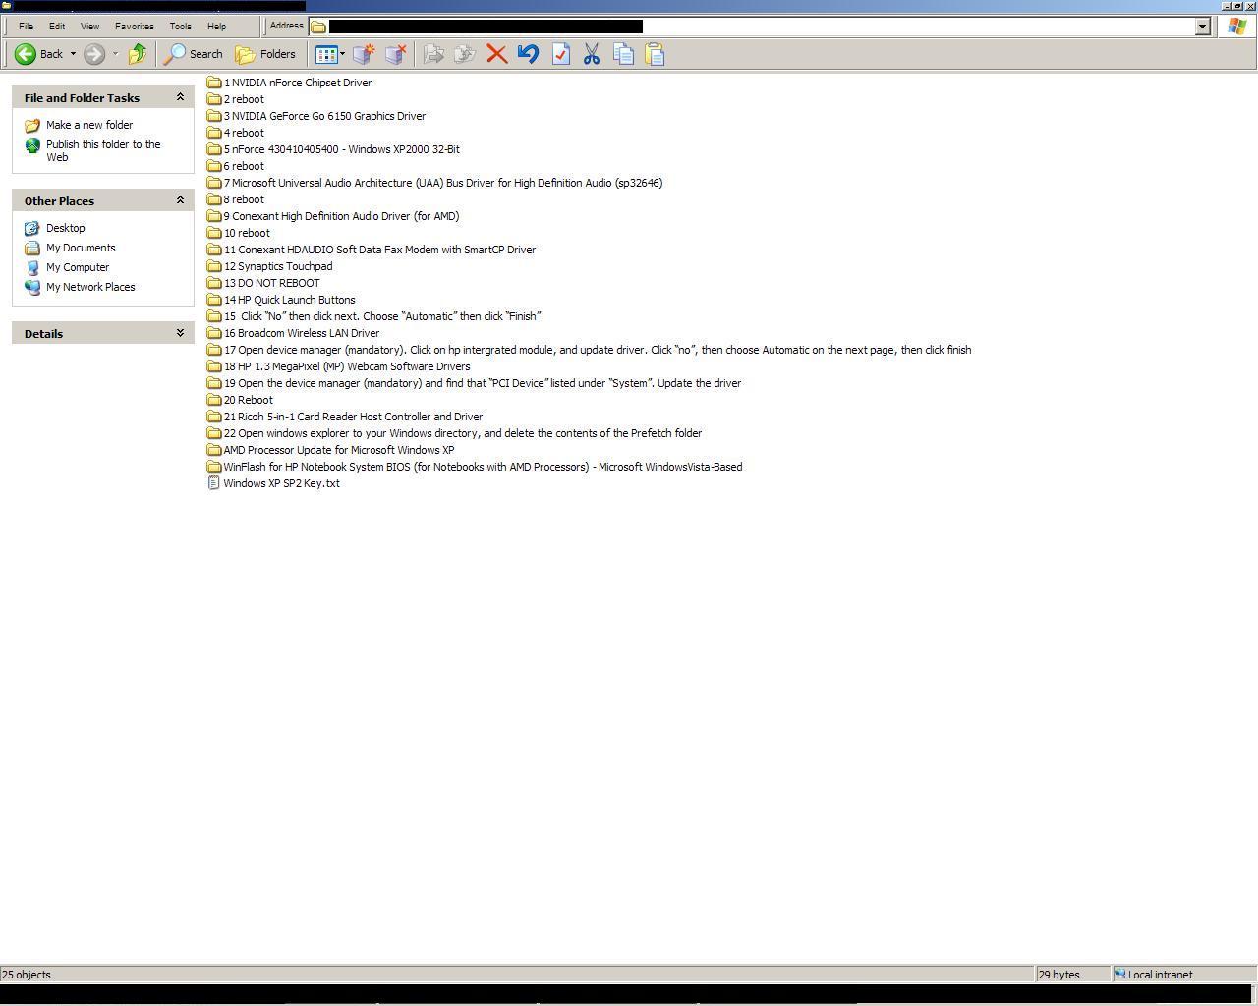Select '14 HP Quick Launch Buttons' folder

tap(281, 300)
